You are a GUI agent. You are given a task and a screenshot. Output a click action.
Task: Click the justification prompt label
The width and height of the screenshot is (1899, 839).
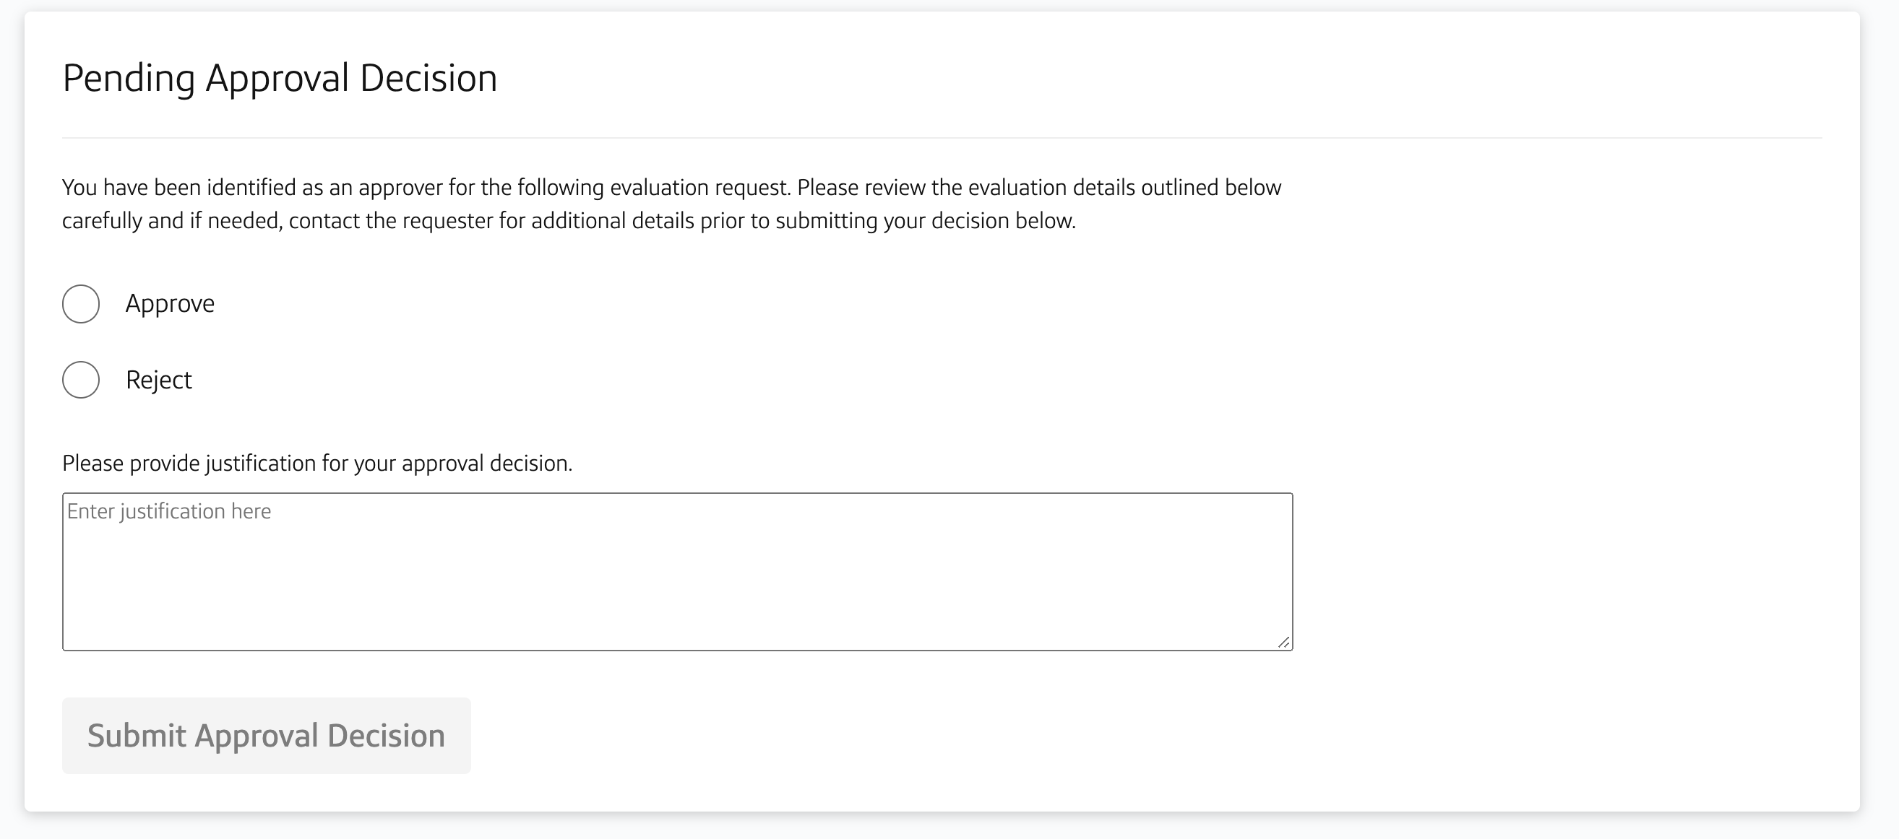318,464
